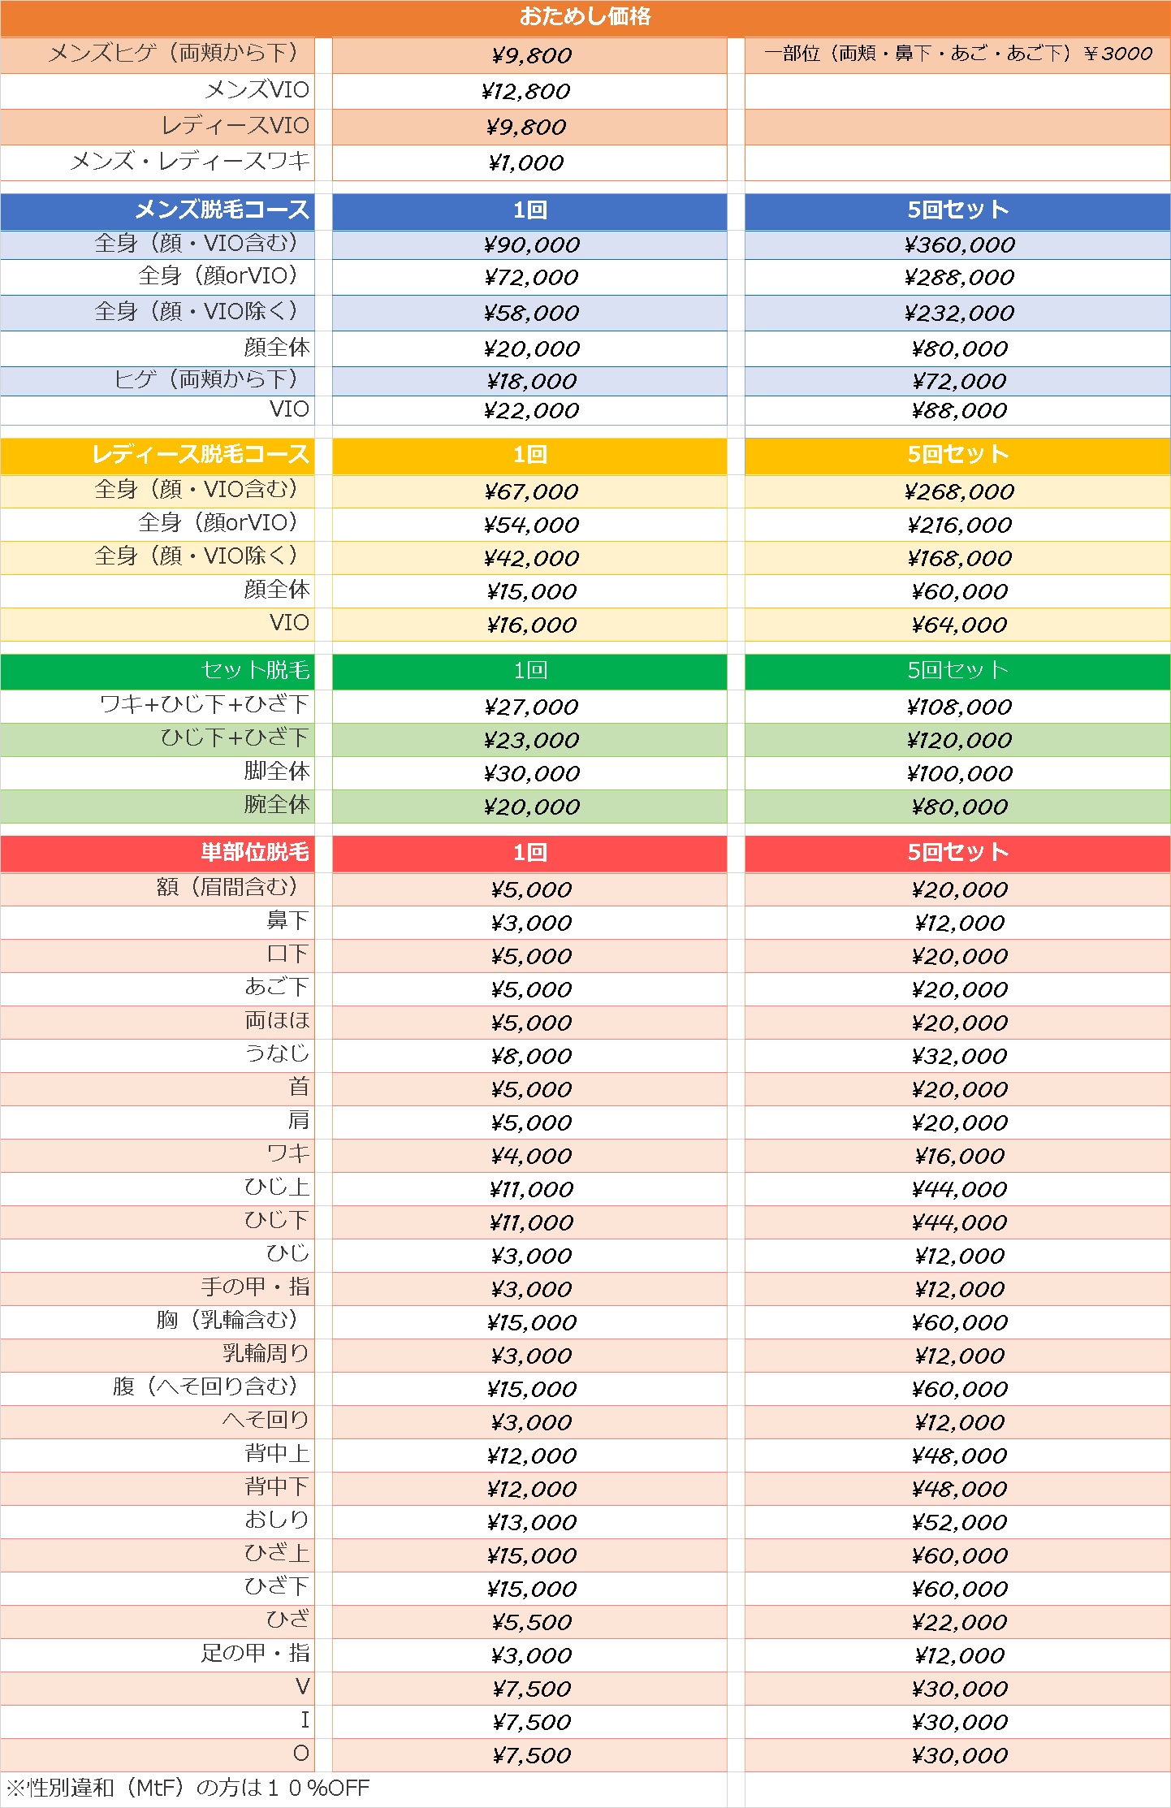The height and width of the screenshot is (1808, 1171).
Task: Click the あご下 row label
Action: (277, 987)
